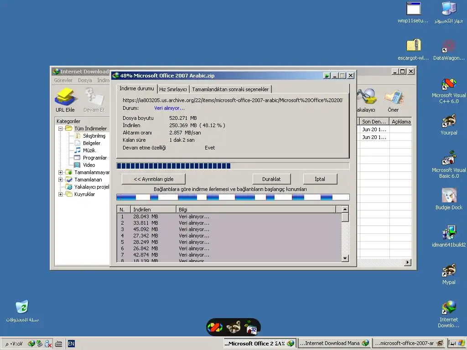Click the URL Ekle toolbar icon
This screenshot has height=350, width=467.
[x=65, y=100]
